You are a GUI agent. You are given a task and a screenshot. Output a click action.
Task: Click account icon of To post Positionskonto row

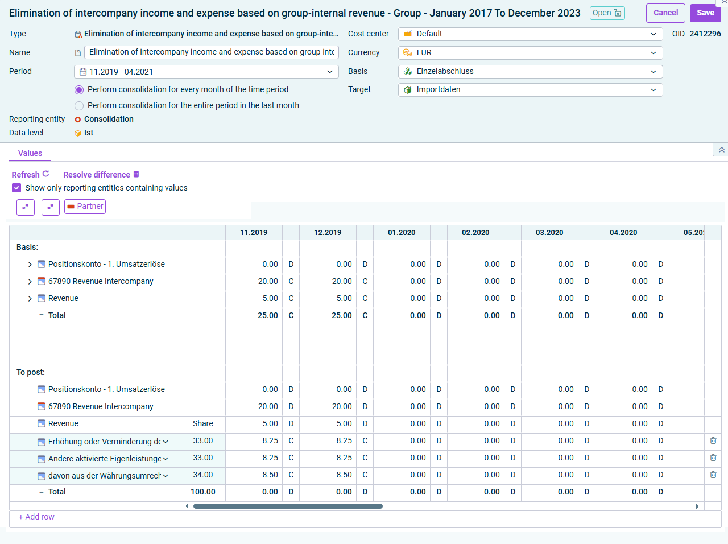(42, 390)
